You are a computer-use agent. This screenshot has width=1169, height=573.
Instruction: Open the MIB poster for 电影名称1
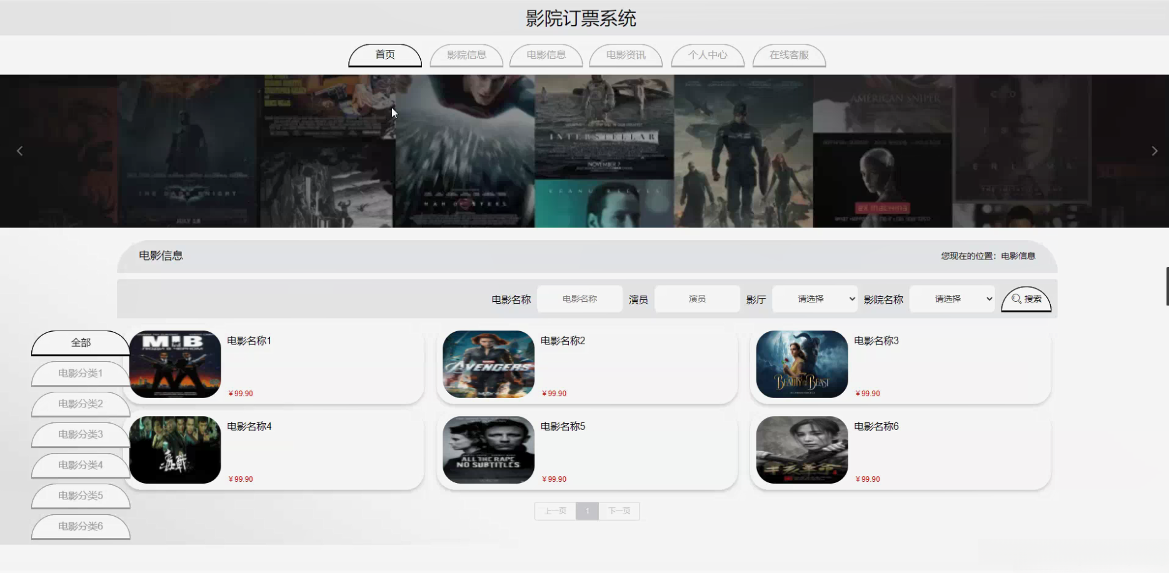(175, 364)
